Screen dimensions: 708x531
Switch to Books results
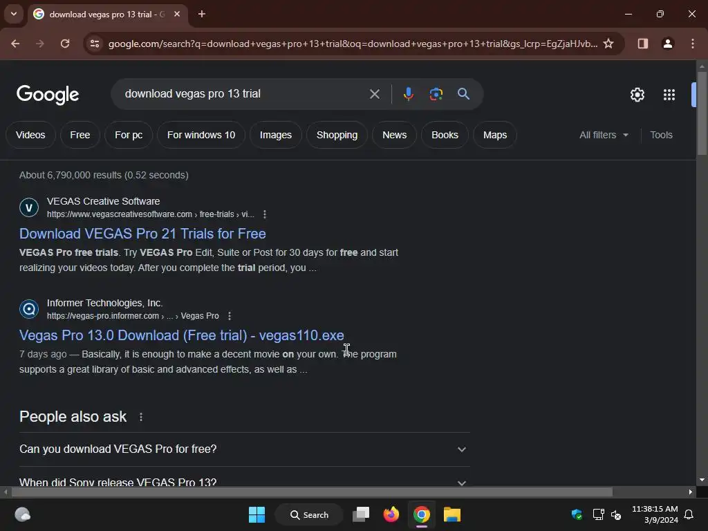445,135
